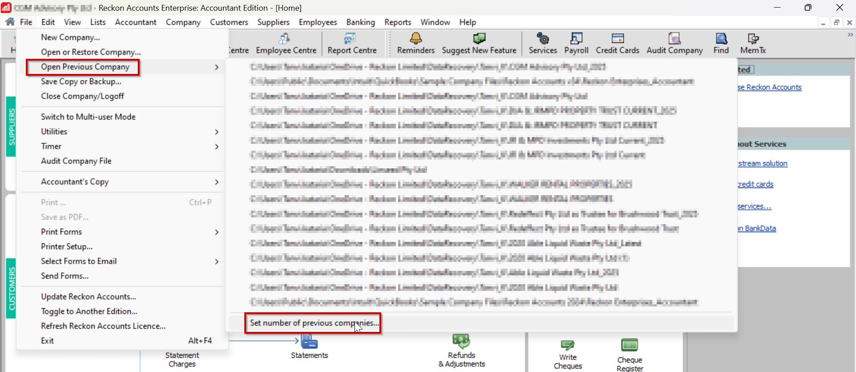Follow the 'redit cards' link
856x372 pixels.
pyautogui.click(x=756, y=184)
